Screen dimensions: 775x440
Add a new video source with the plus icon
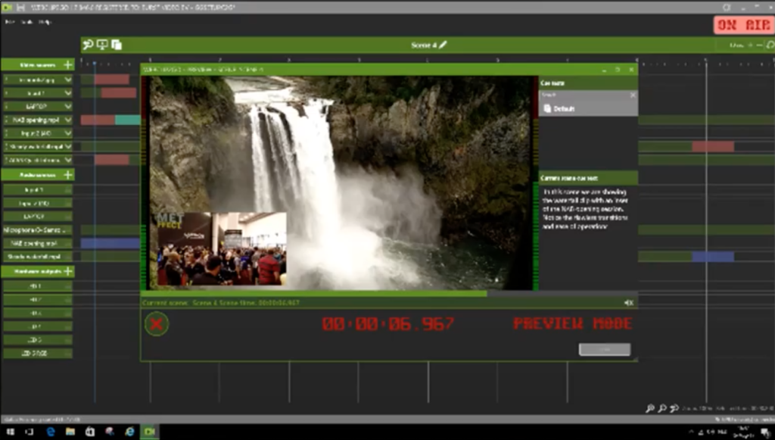point(68,65)
